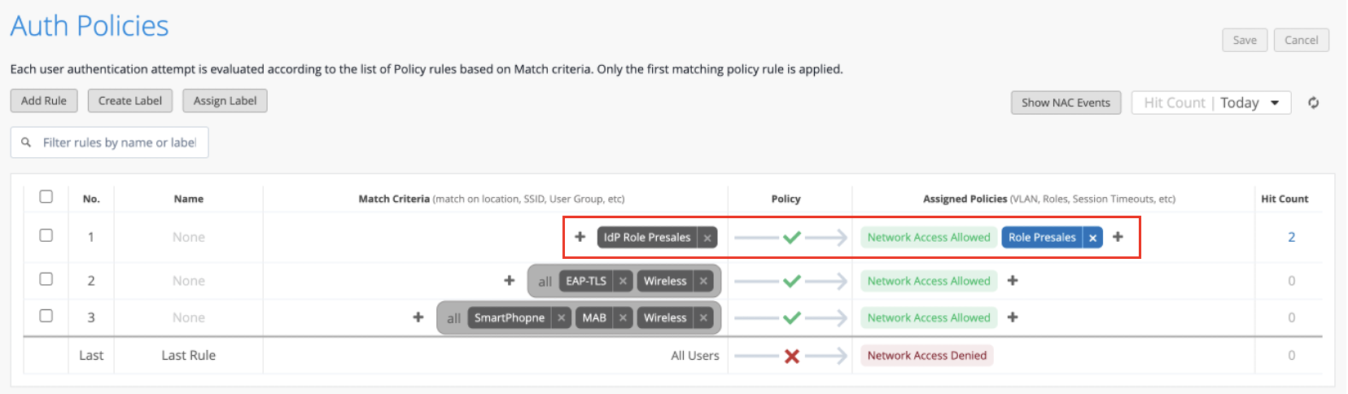Click the IdP Role Presales tag
The image size is (1348, 394).
[647, 238]
